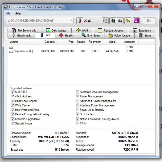Click the camera save-screenshot icon
Image resolution: width=162 pixels, height=162 pixels.
120,21
